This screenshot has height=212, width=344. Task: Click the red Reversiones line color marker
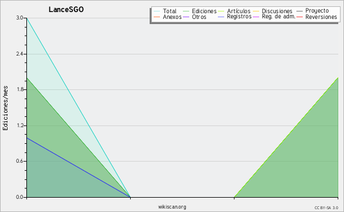coord(299,17)
